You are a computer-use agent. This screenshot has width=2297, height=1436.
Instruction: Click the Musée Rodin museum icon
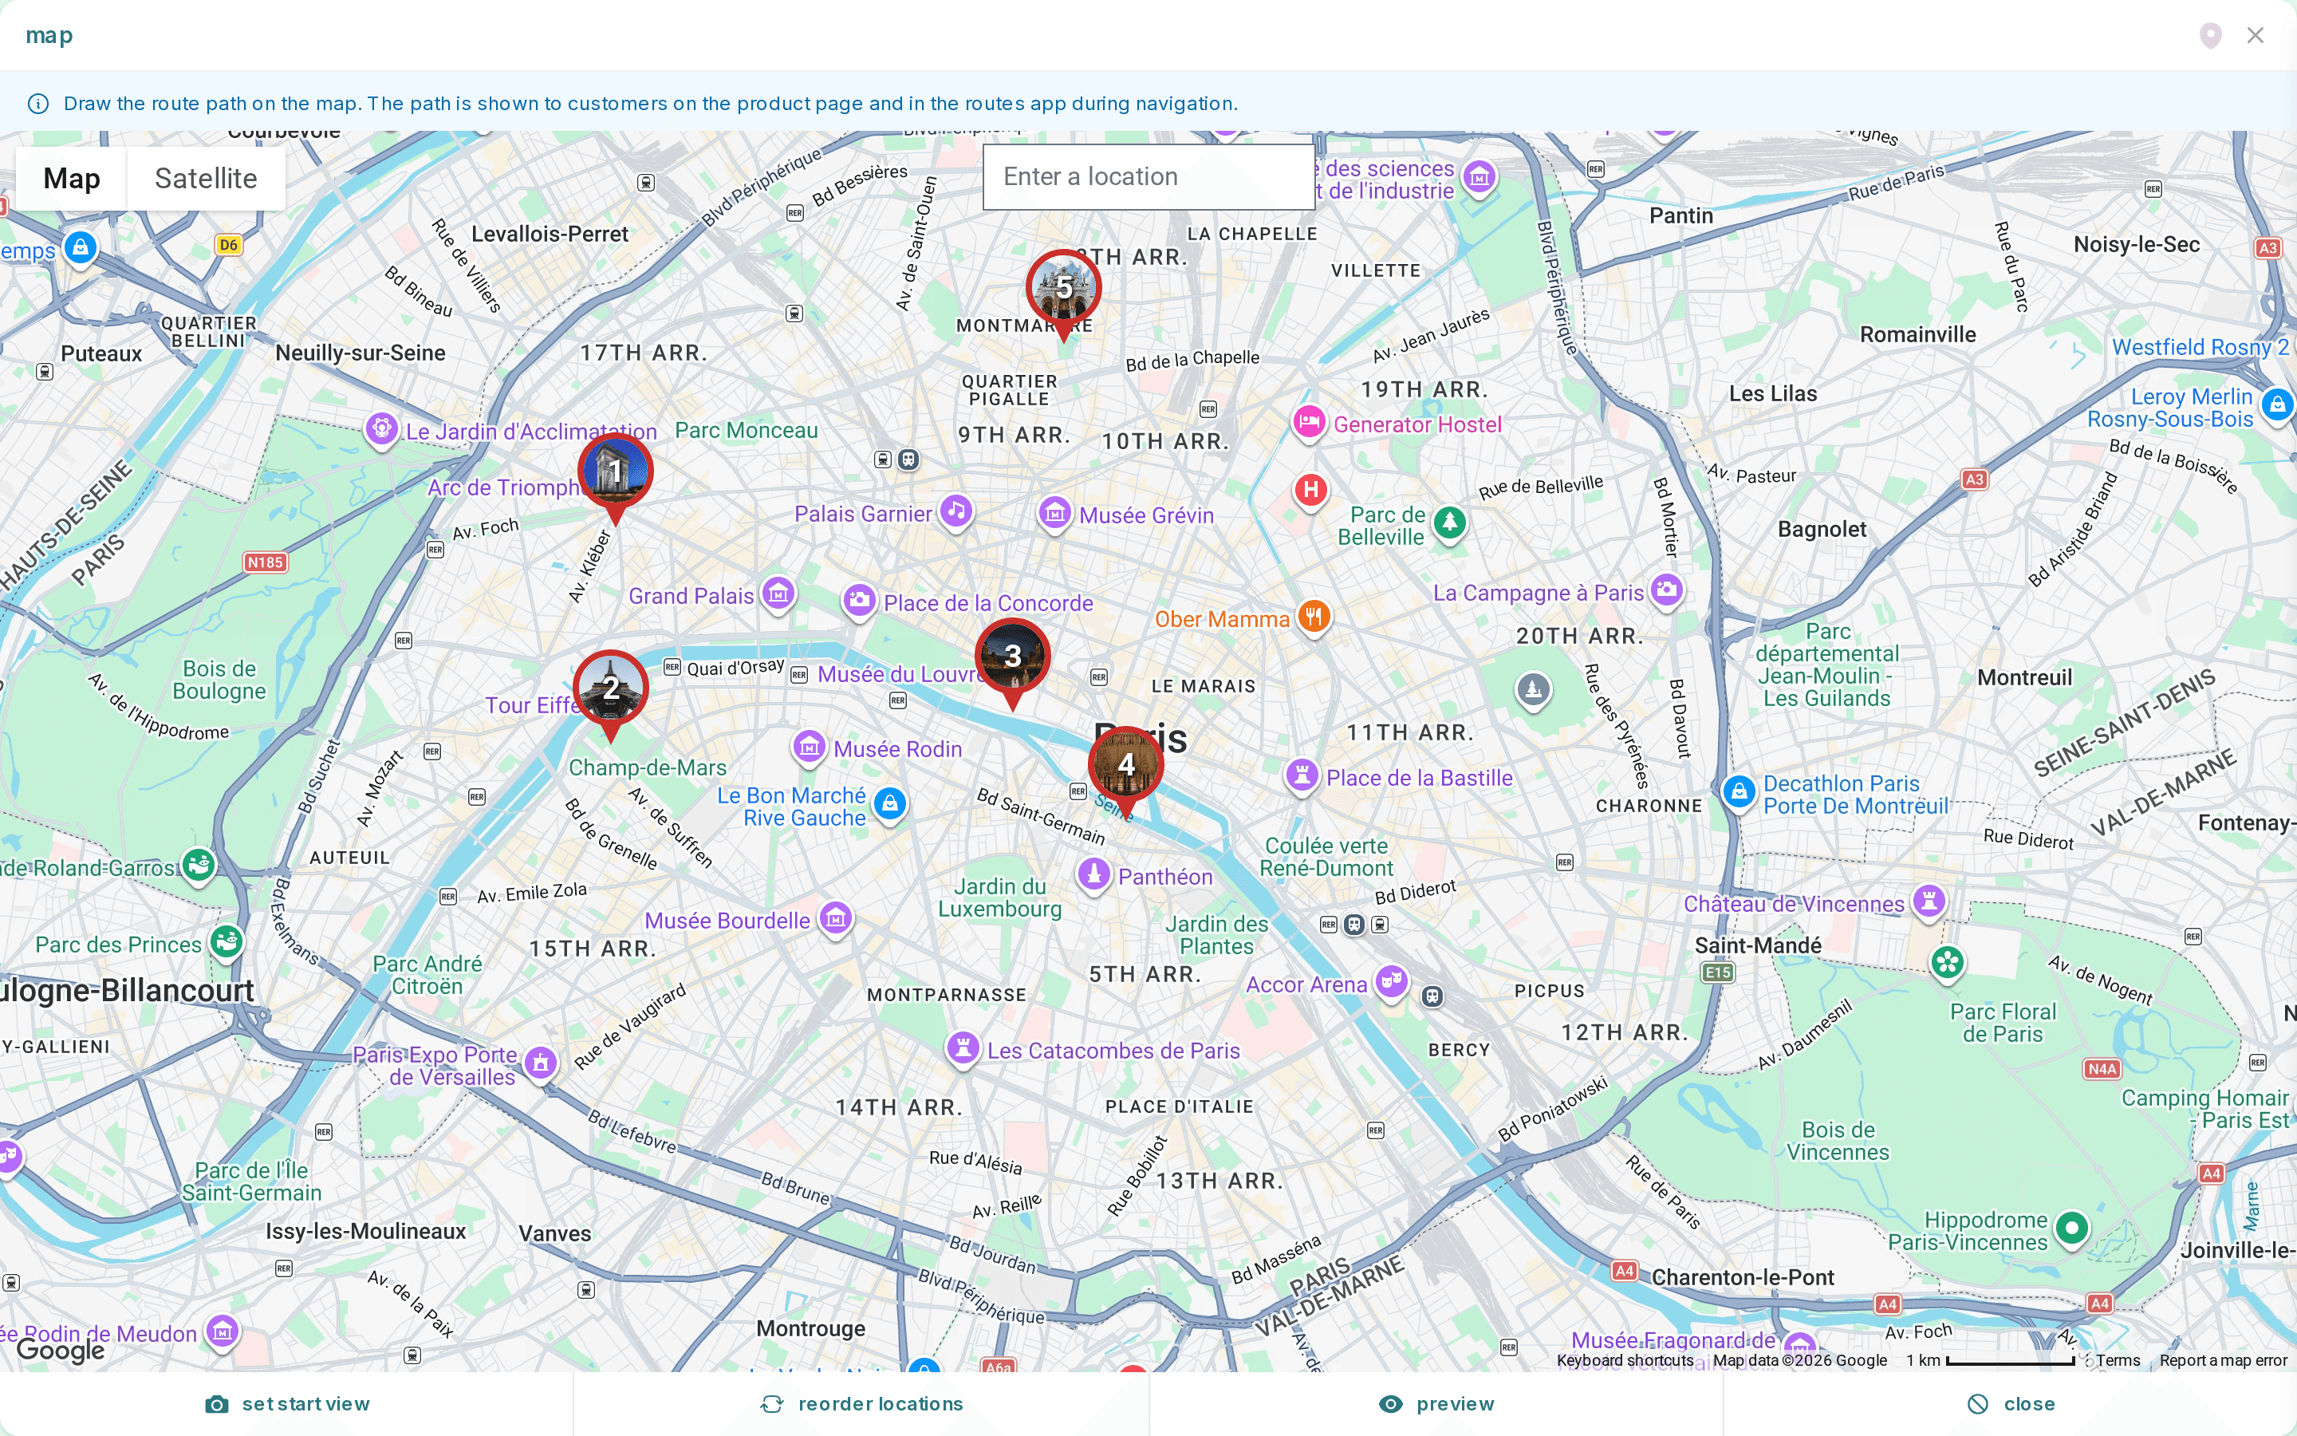click(x=810, y=748)
